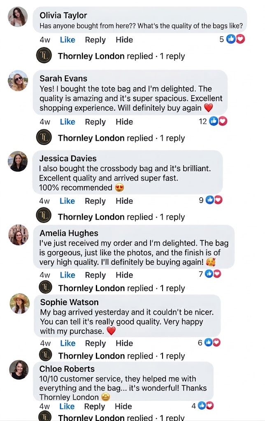Hide Chloe Roberts's comment
Screen dimensions: 265x421
(x=123, y=406)
